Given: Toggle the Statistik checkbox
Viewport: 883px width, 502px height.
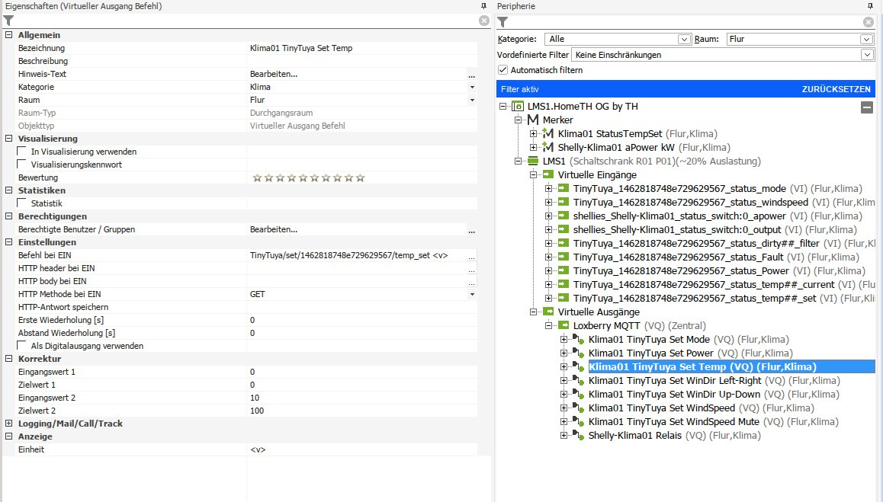Looking at the screenshot, I should point(23,203).
